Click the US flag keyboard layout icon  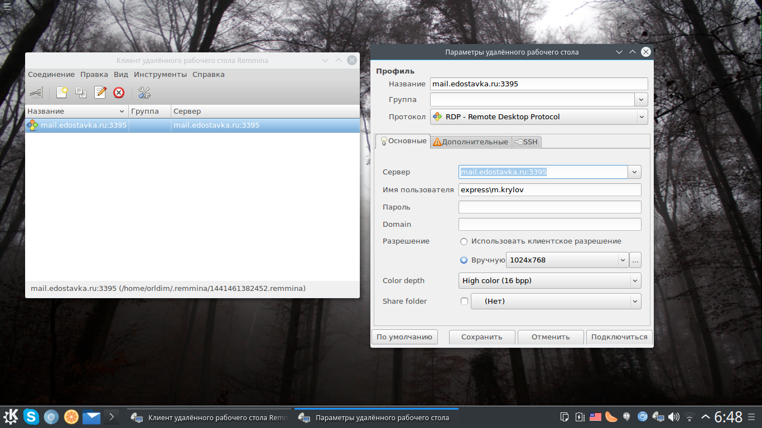point(595,417)
